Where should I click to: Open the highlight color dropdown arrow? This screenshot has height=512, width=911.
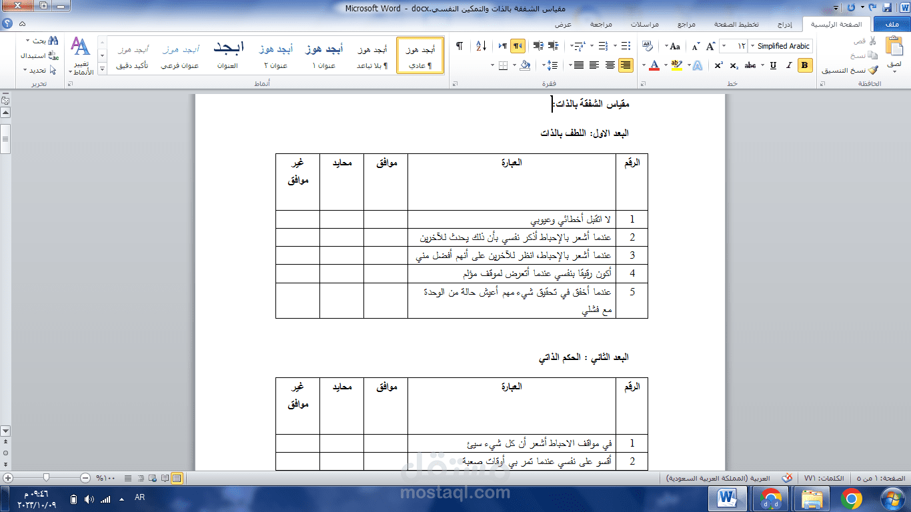click(x=667, y=65)
